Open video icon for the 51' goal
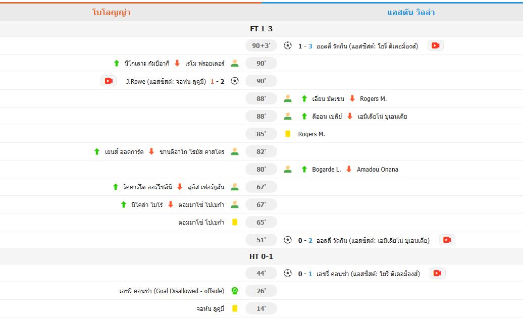 point(447,240)
